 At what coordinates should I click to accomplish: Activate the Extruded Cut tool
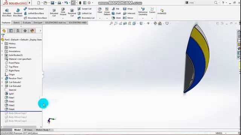(x=54, y=12)
